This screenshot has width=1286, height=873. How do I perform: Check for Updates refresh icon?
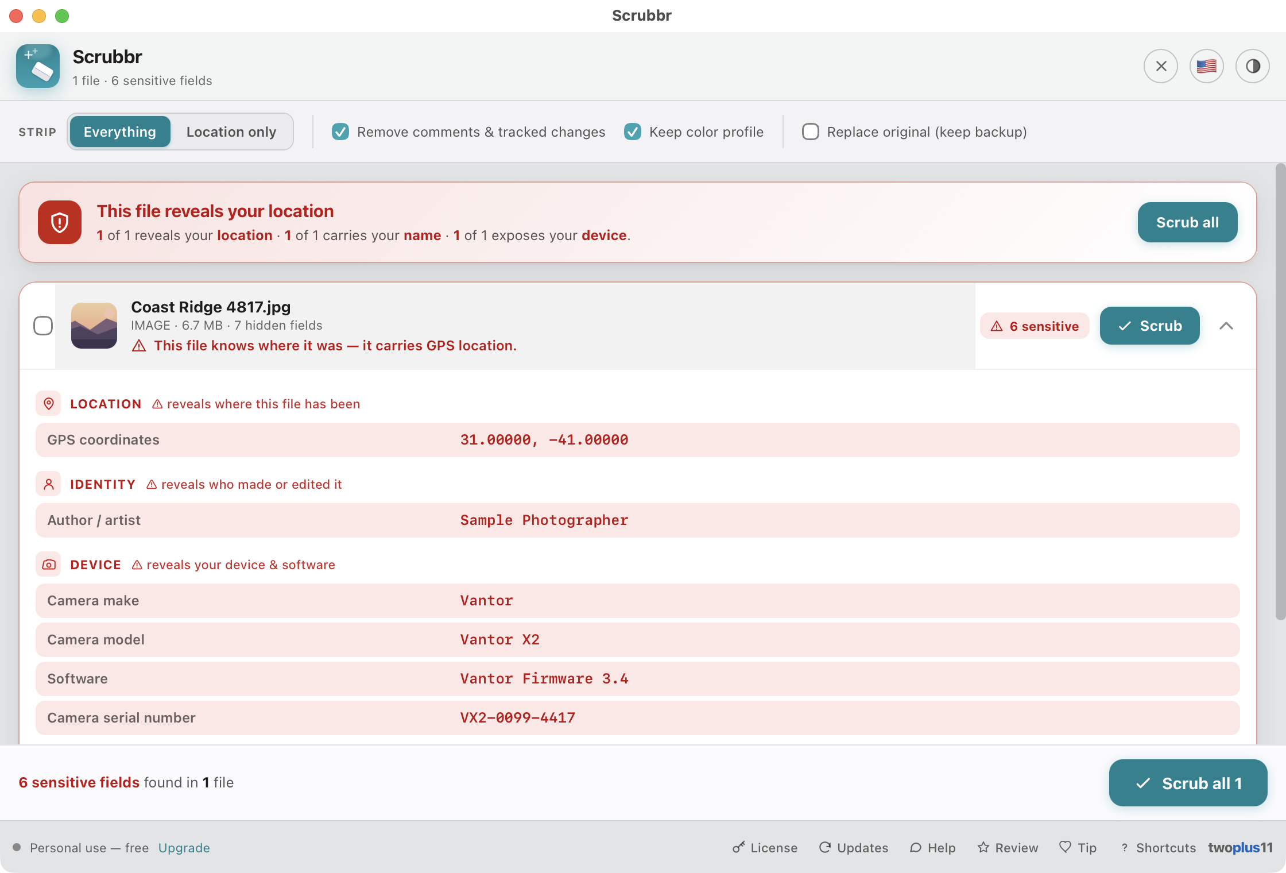(825, 847)
